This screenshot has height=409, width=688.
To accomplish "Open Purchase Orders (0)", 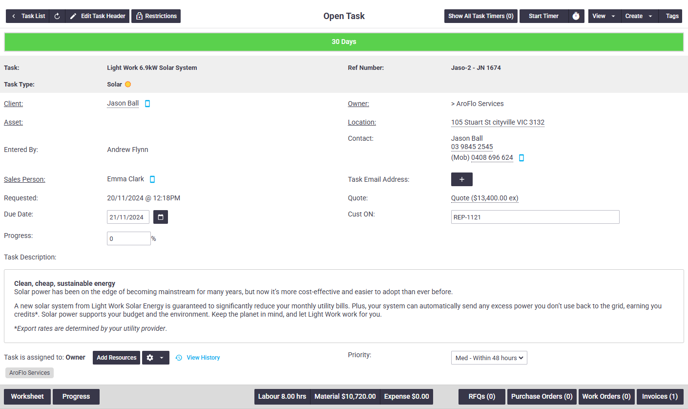I will click(542, 397).
